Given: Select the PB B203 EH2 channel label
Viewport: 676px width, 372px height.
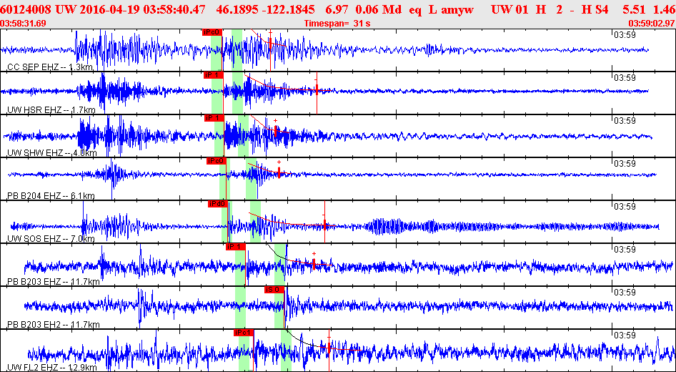Looking at the screenshot, I should point(54,325).
